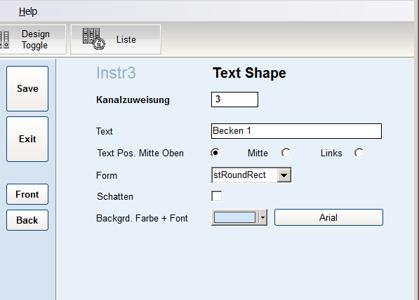Screen dimensions: 419x300
Task: Enable the Schatten checkbox
Action: pyautogui.click(x=216, y=196)
